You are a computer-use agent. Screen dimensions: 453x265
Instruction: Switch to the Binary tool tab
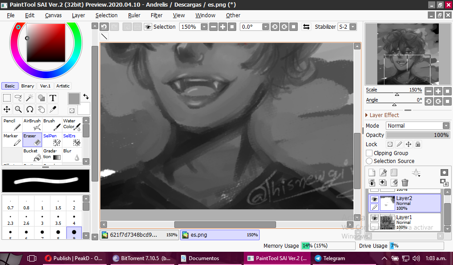coord(27,86)
